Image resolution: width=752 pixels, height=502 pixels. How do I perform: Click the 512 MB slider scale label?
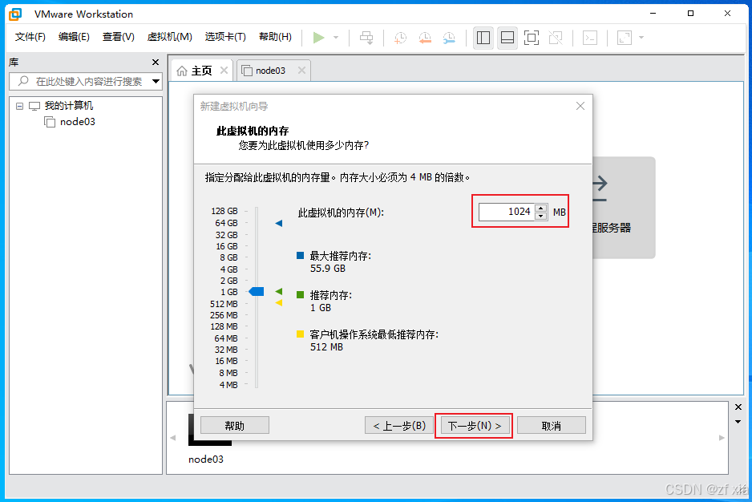click(224, 304)
